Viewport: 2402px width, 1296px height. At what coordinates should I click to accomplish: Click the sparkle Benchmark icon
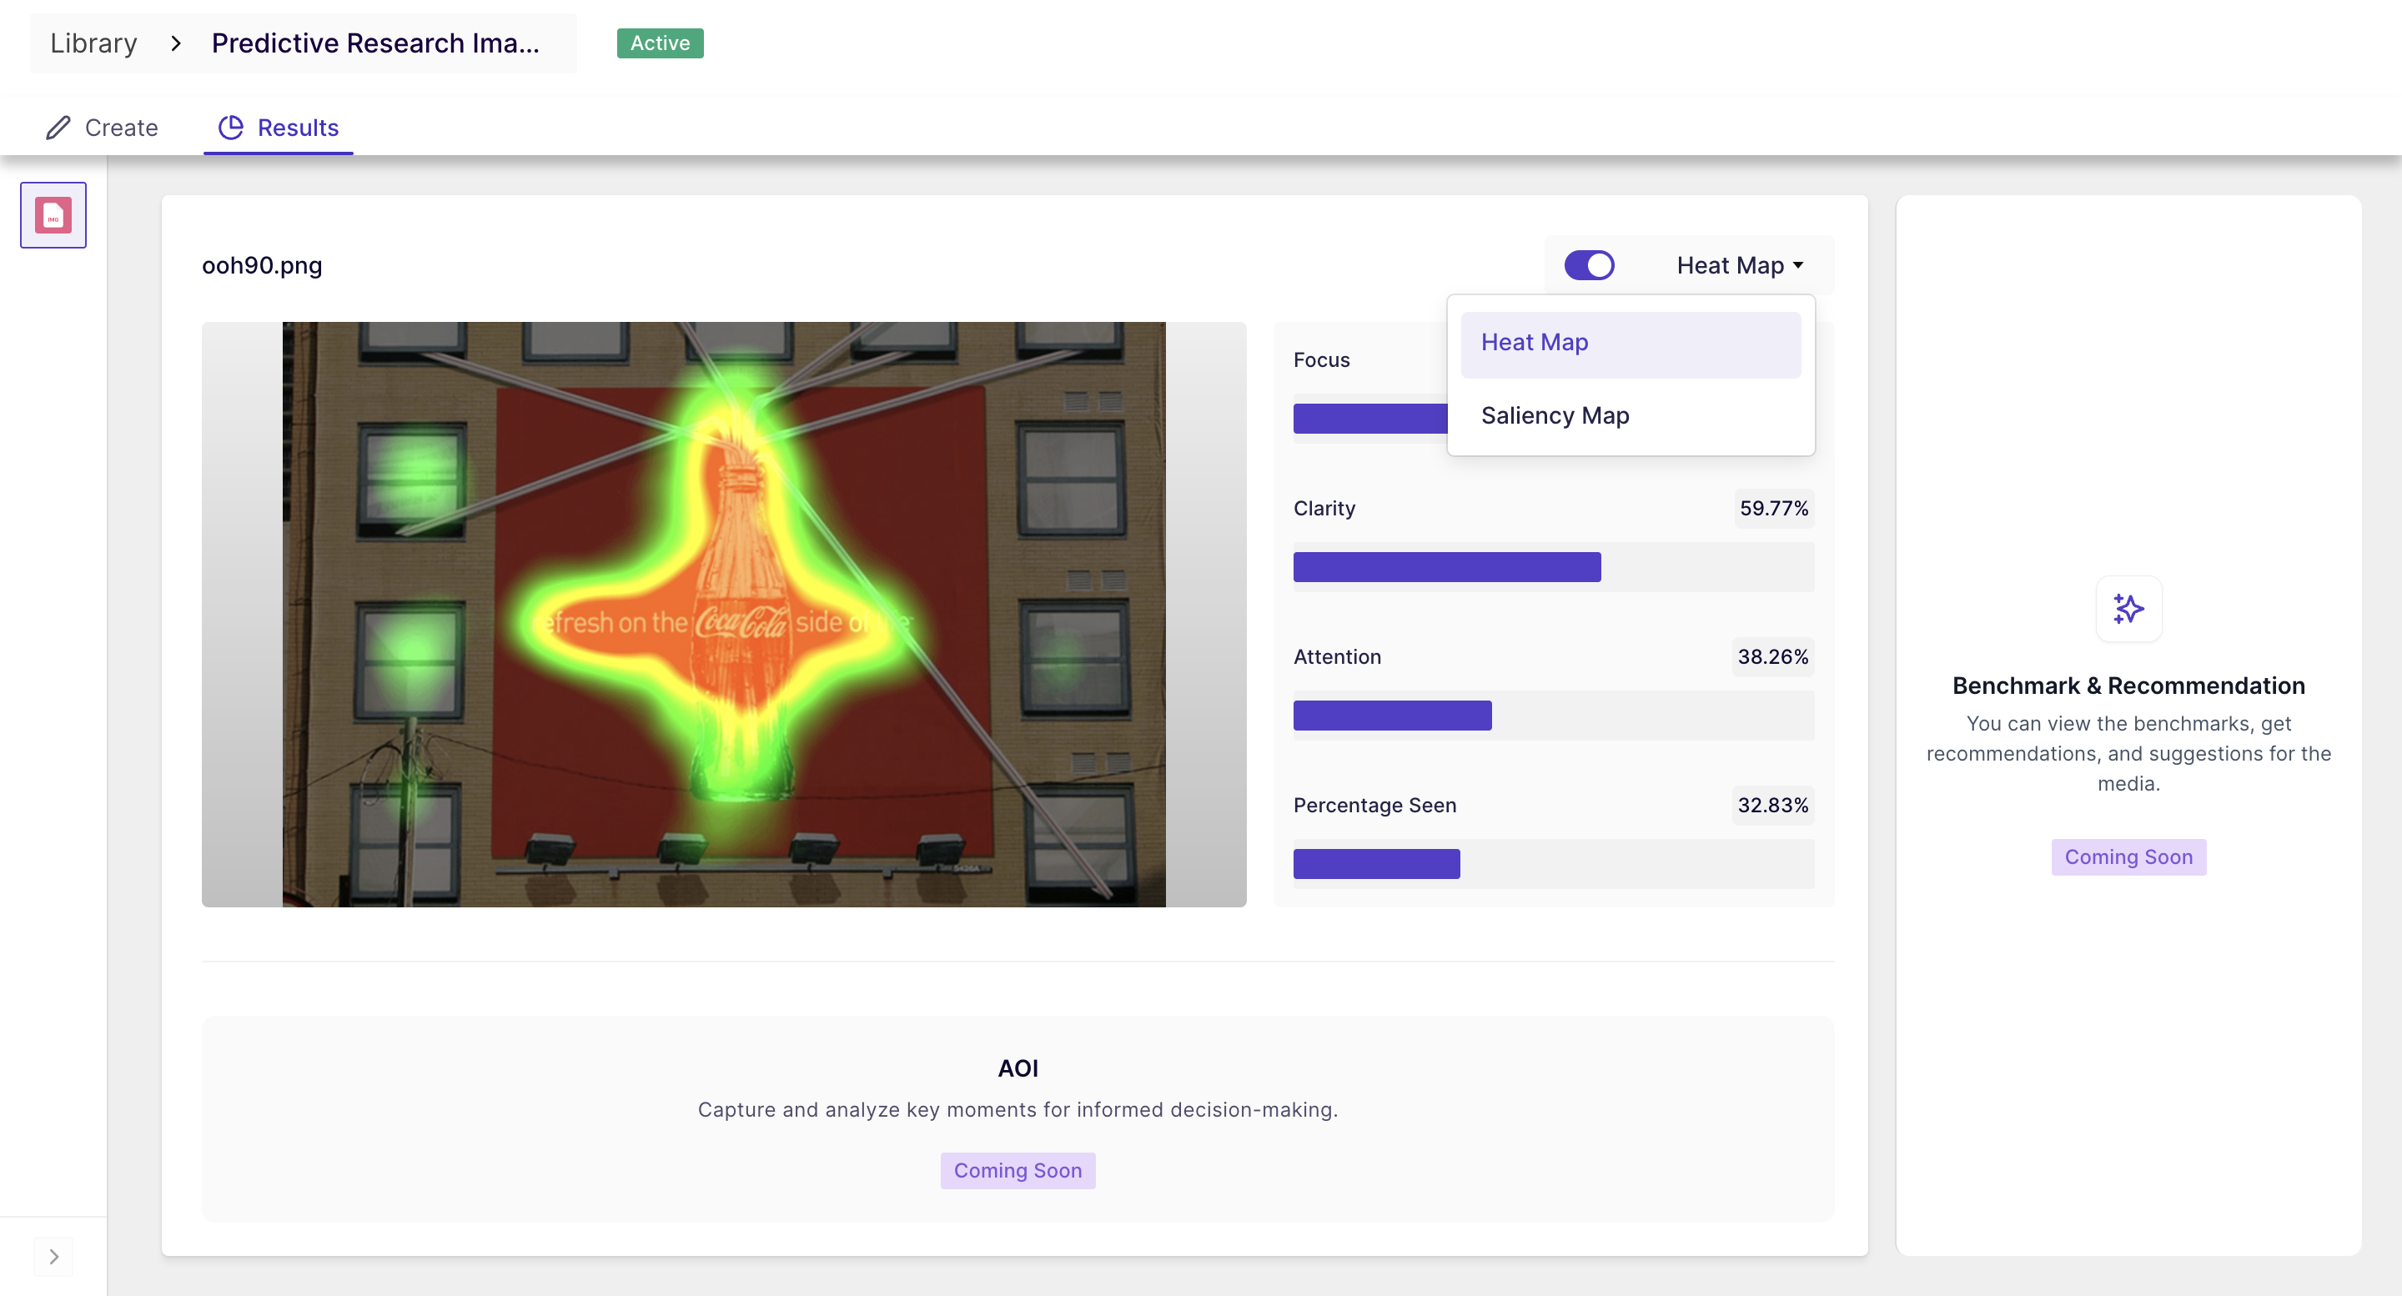click(x=2128, y=609)
